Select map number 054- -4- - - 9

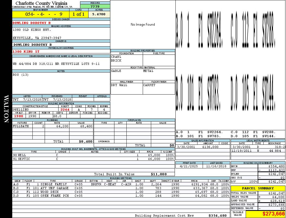(x=44, y=14)
